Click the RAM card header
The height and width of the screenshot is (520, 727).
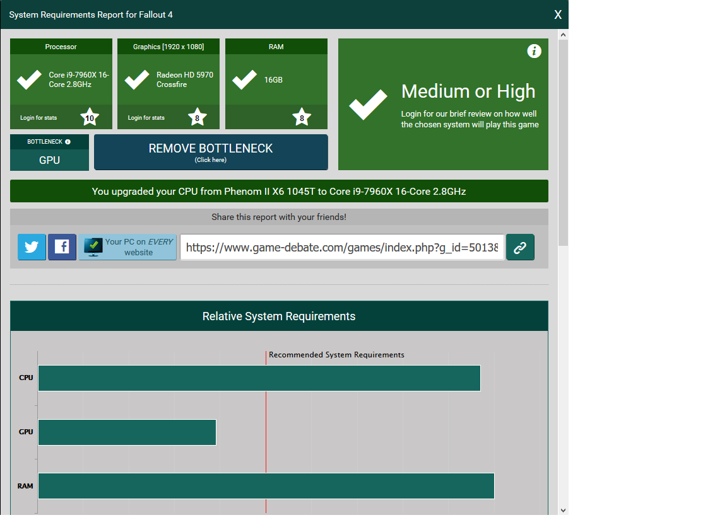coord(276,47)
